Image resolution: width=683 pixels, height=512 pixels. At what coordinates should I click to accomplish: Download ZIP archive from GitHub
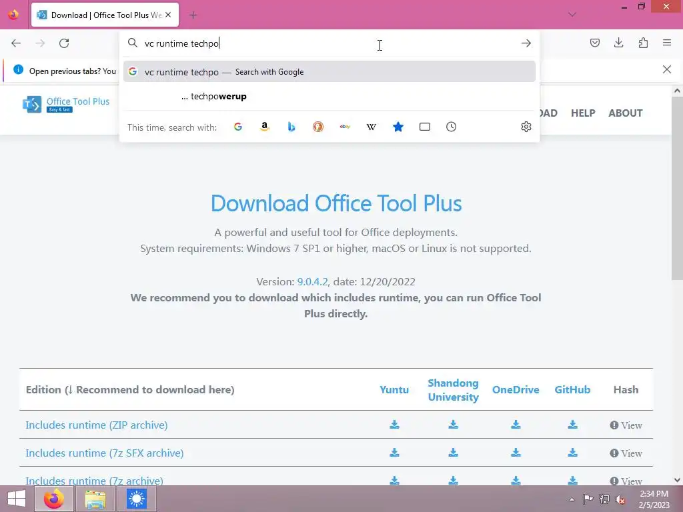coord(572,425)
